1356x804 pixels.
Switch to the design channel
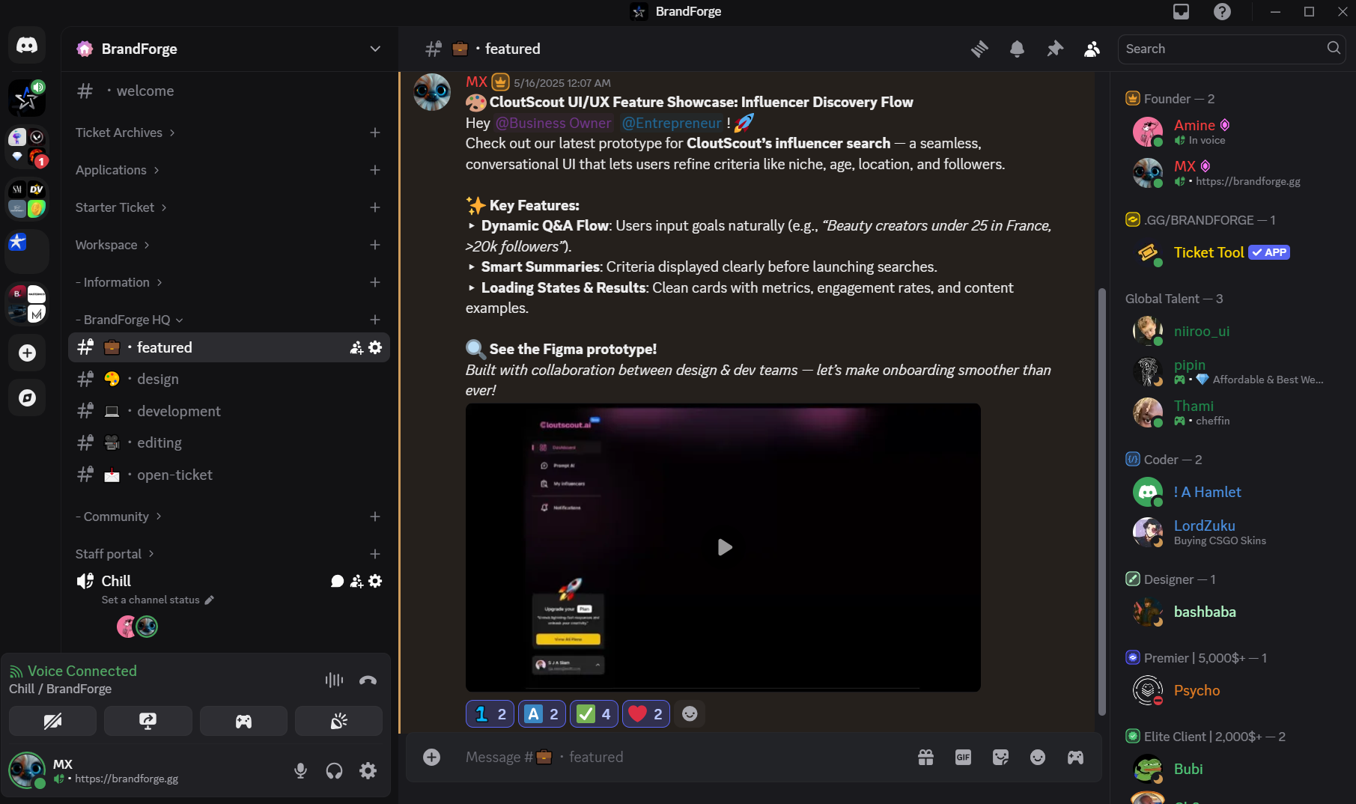tap(229, 379)
